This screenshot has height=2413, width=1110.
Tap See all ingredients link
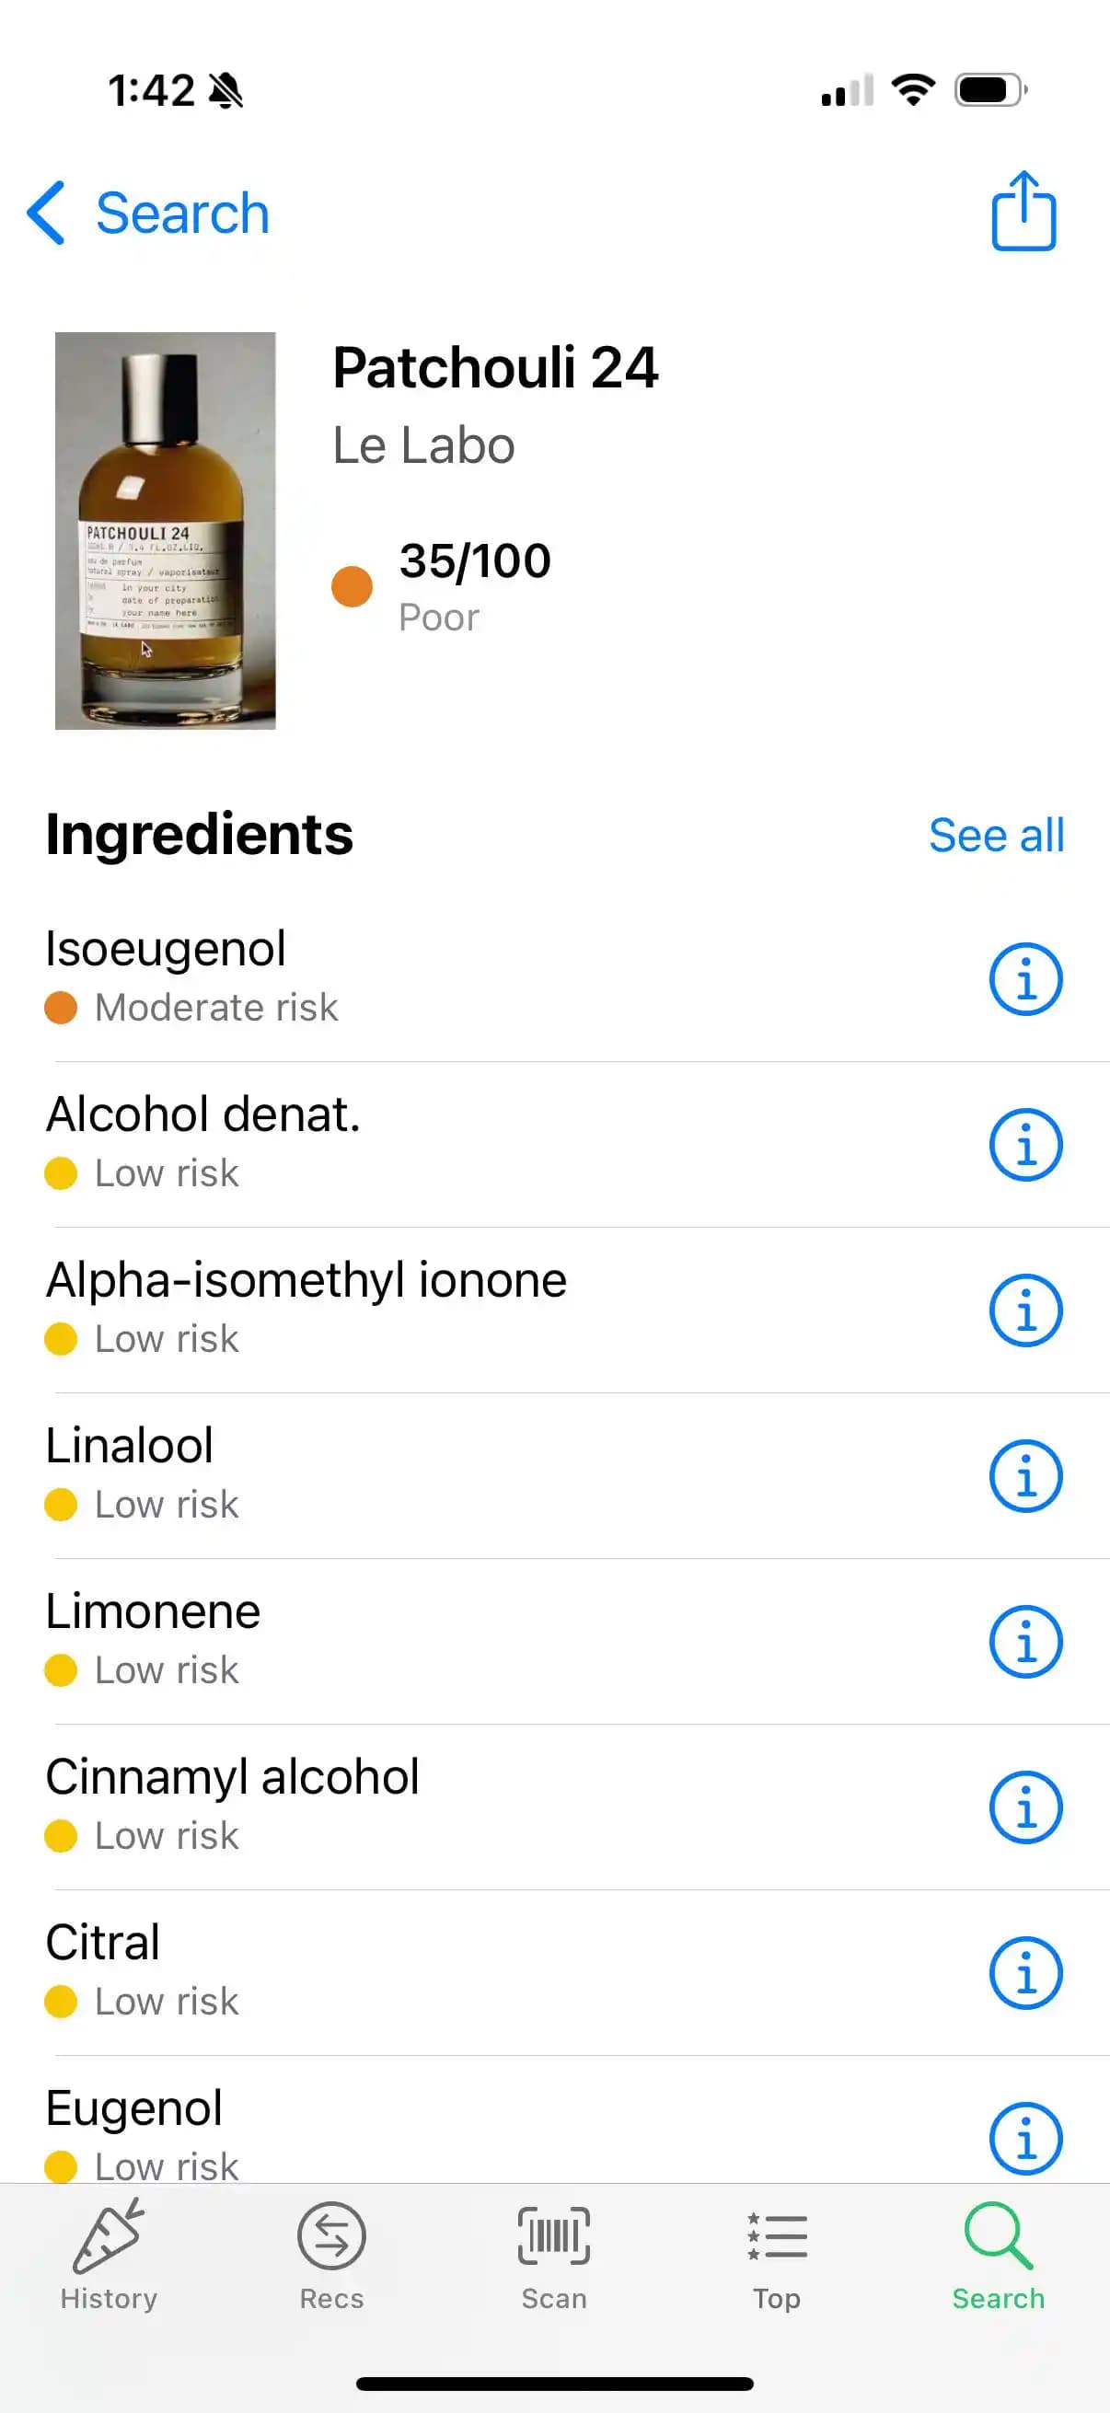coord(996,835)
